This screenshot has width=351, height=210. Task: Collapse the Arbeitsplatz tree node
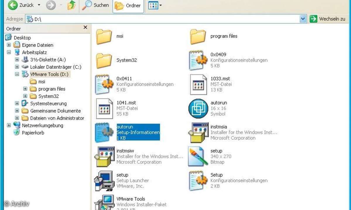[x=9, y=52]
